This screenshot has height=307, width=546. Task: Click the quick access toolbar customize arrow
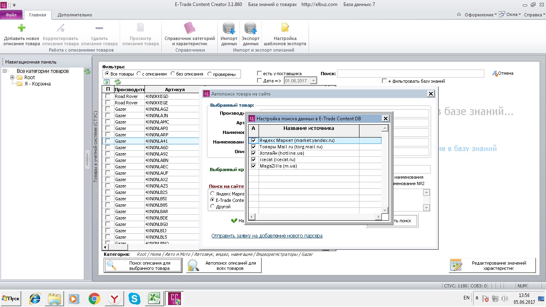point(14,5)
